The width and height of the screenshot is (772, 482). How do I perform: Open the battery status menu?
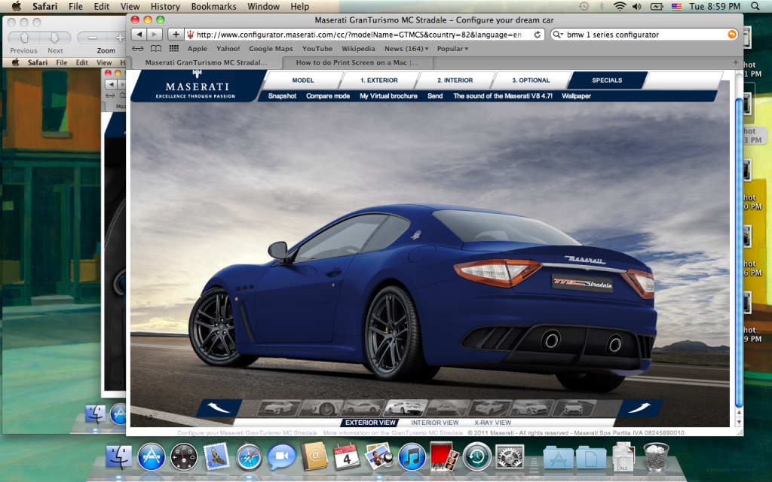(657, 6)
